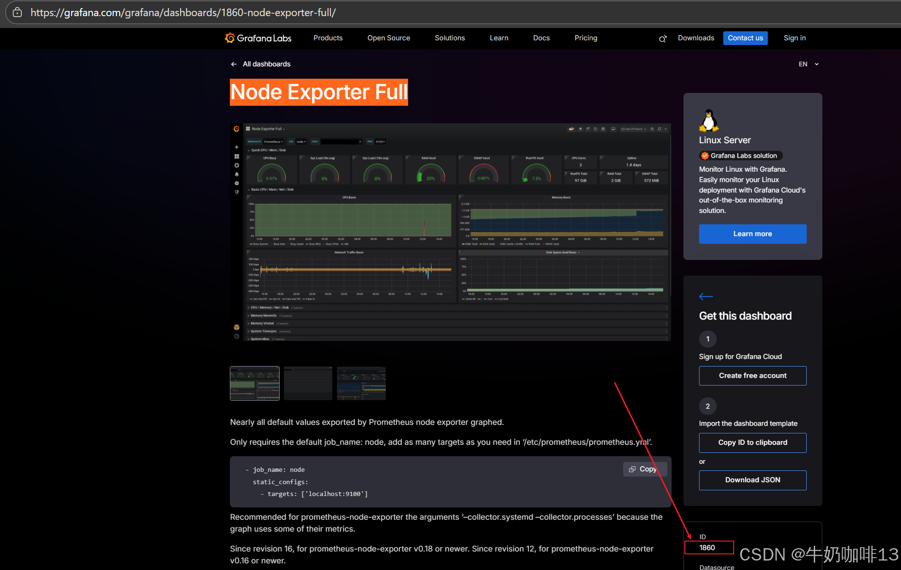Click the blue left arrow above Get this dashboard
The height and width of the screenshot is (570, 901).
click(x=706, y=296)
